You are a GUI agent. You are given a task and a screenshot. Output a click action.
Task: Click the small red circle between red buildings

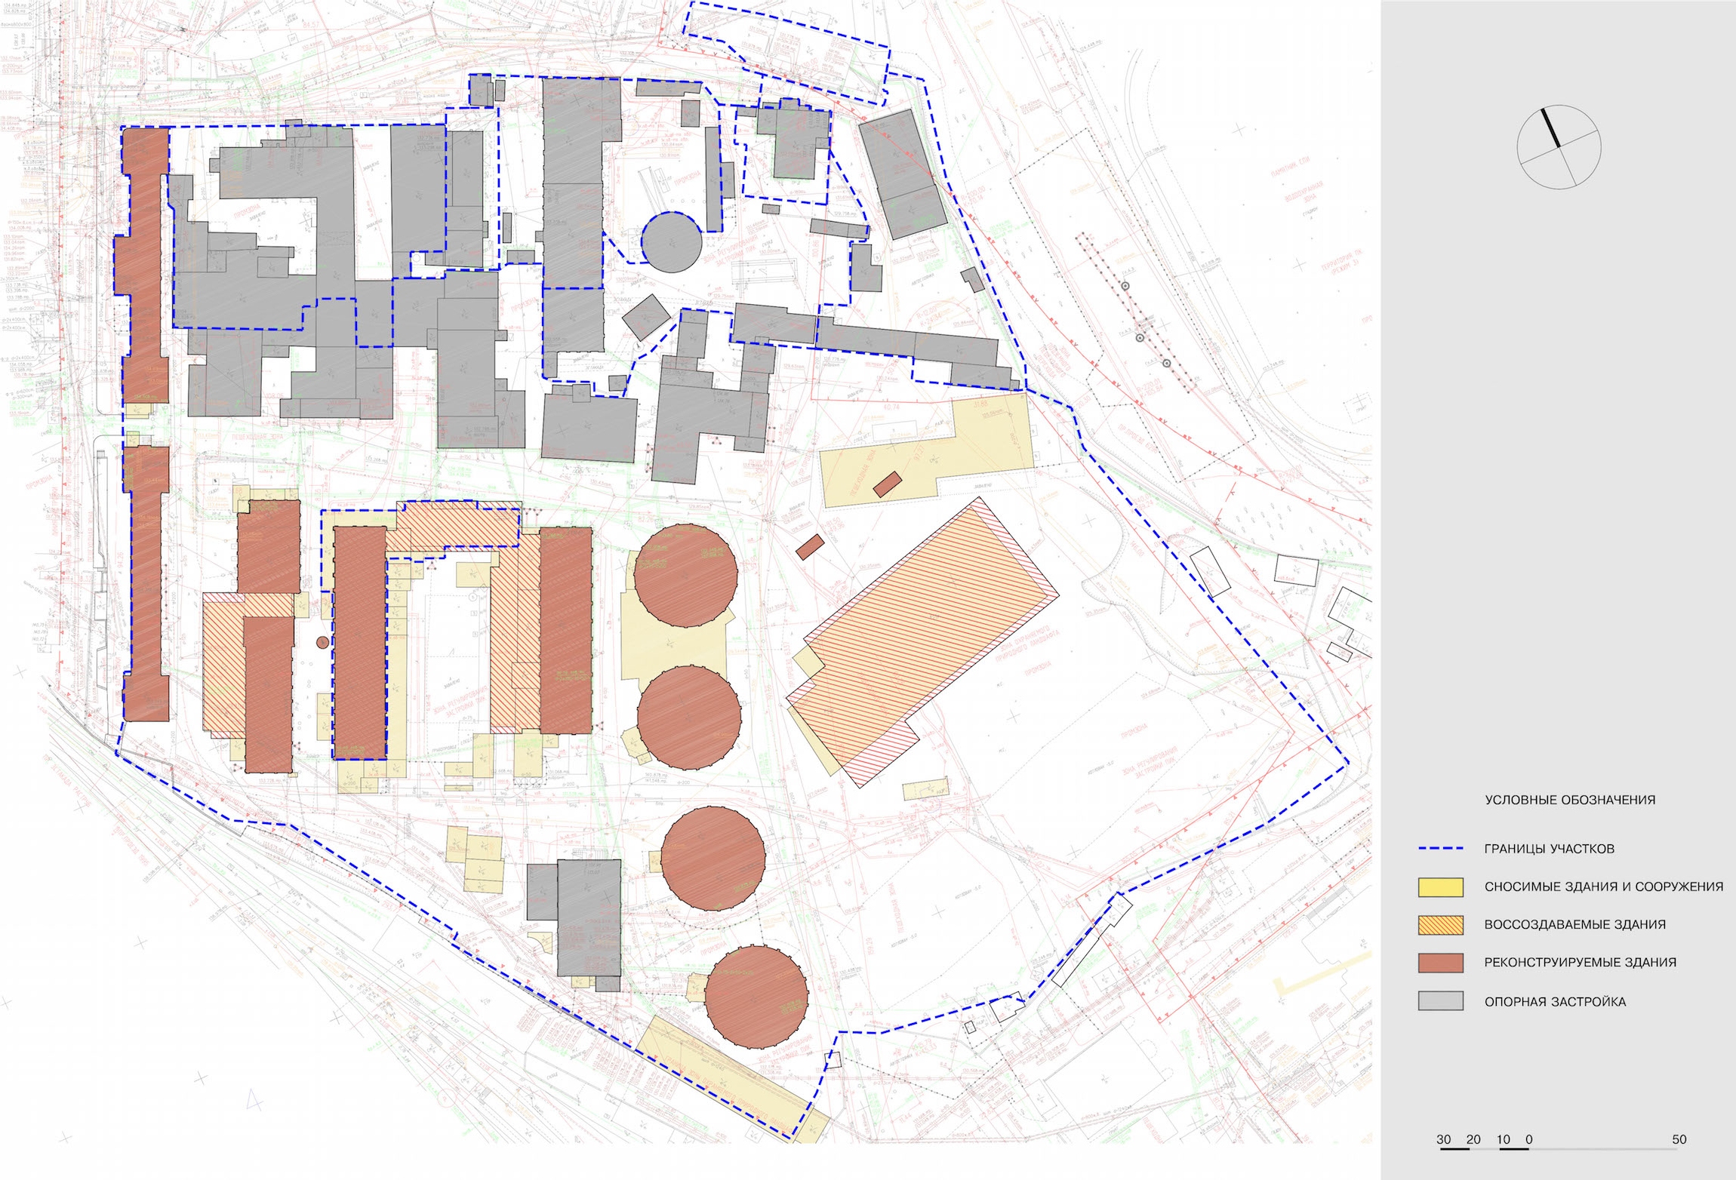pyautogui.click(x=322, y=642)
